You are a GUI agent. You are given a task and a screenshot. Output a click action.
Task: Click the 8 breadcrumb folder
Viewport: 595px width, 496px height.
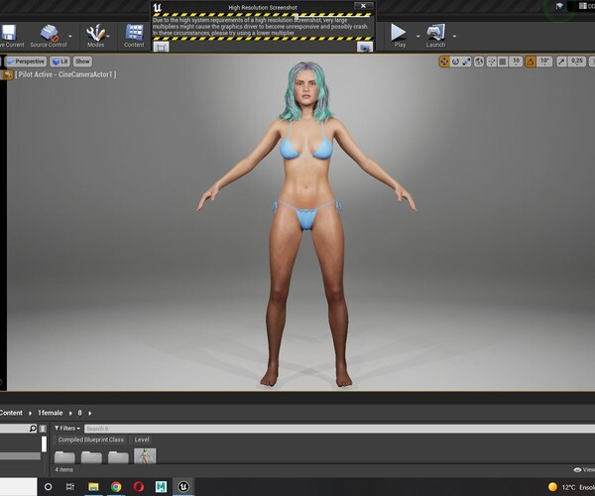[x=79, y=413]
